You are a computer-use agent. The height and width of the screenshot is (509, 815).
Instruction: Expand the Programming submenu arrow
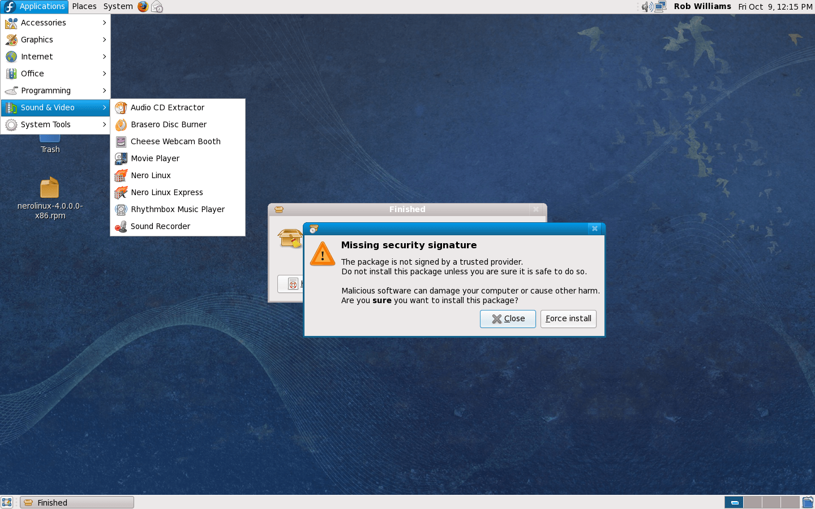click(105, 90)
